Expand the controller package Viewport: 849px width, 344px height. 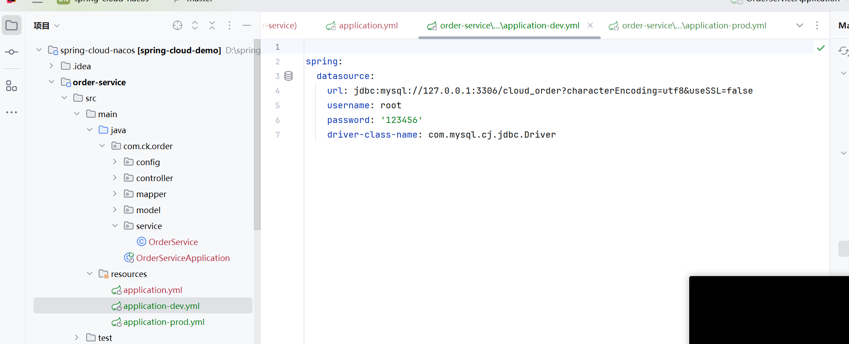tap(115, 178)
